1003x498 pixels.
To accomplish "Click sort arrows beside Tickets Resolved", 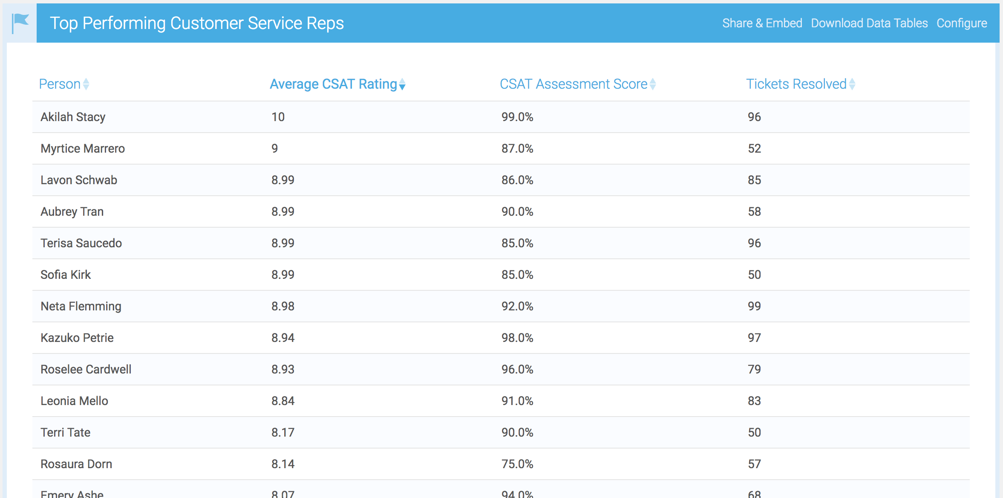I will 852,84.
